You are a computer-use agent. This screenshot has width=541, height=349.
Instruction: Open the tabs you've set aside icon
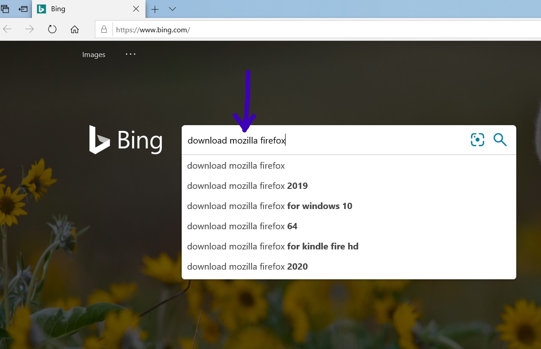pyautogui.click(x=5, y=9)
